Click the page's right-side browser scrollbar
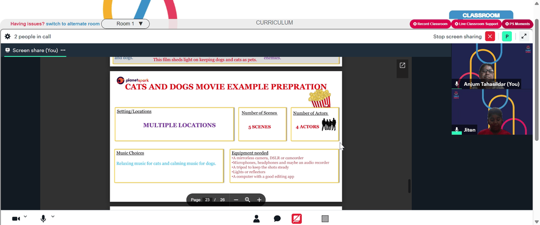 [537, 80]
